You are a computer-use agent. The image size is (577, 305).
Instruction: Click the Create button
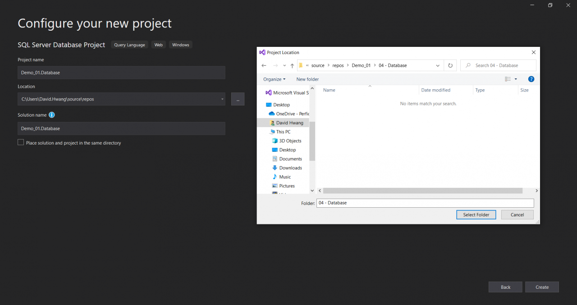coord(542,287)
